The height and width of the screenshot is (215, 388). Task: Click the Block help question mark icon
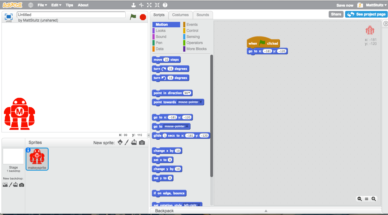coord(165,5)
